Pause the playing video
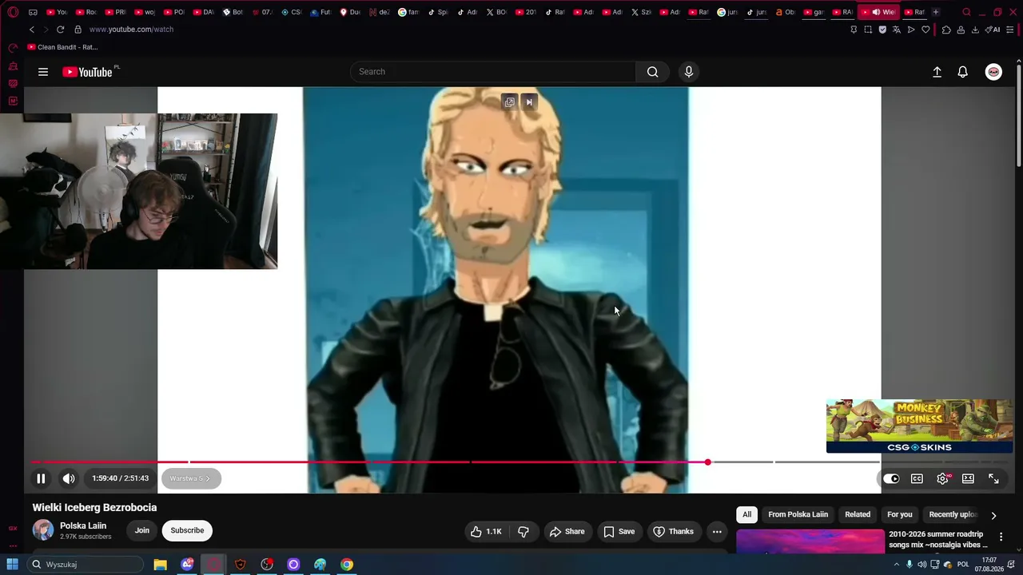This screenshot has height=575, width=1023. point(41,478)
